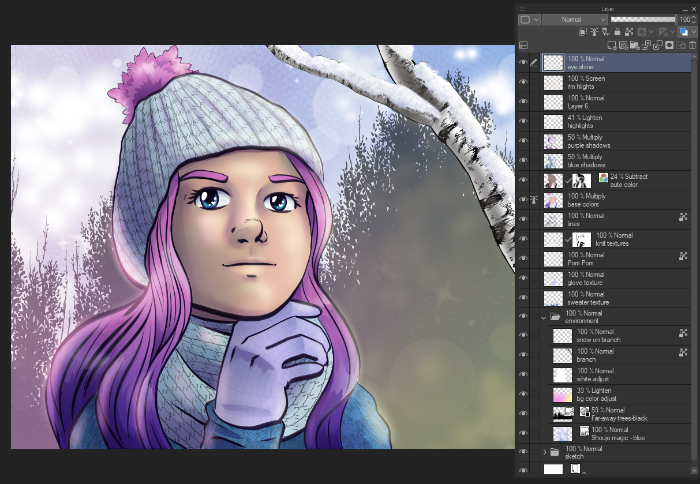Viewport: 700px width, 484px height.
Task: Open the Layer panel hamburger menu
Action: coord(523,9)
